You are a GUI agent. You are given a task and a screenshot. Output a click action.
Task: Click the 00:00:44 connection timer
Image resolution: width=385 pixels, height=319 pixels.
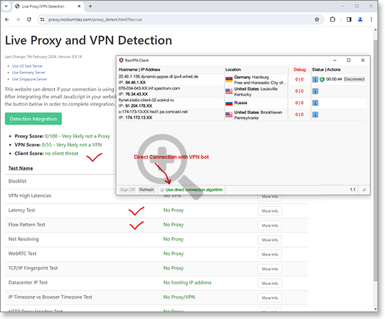pos(334,79)
